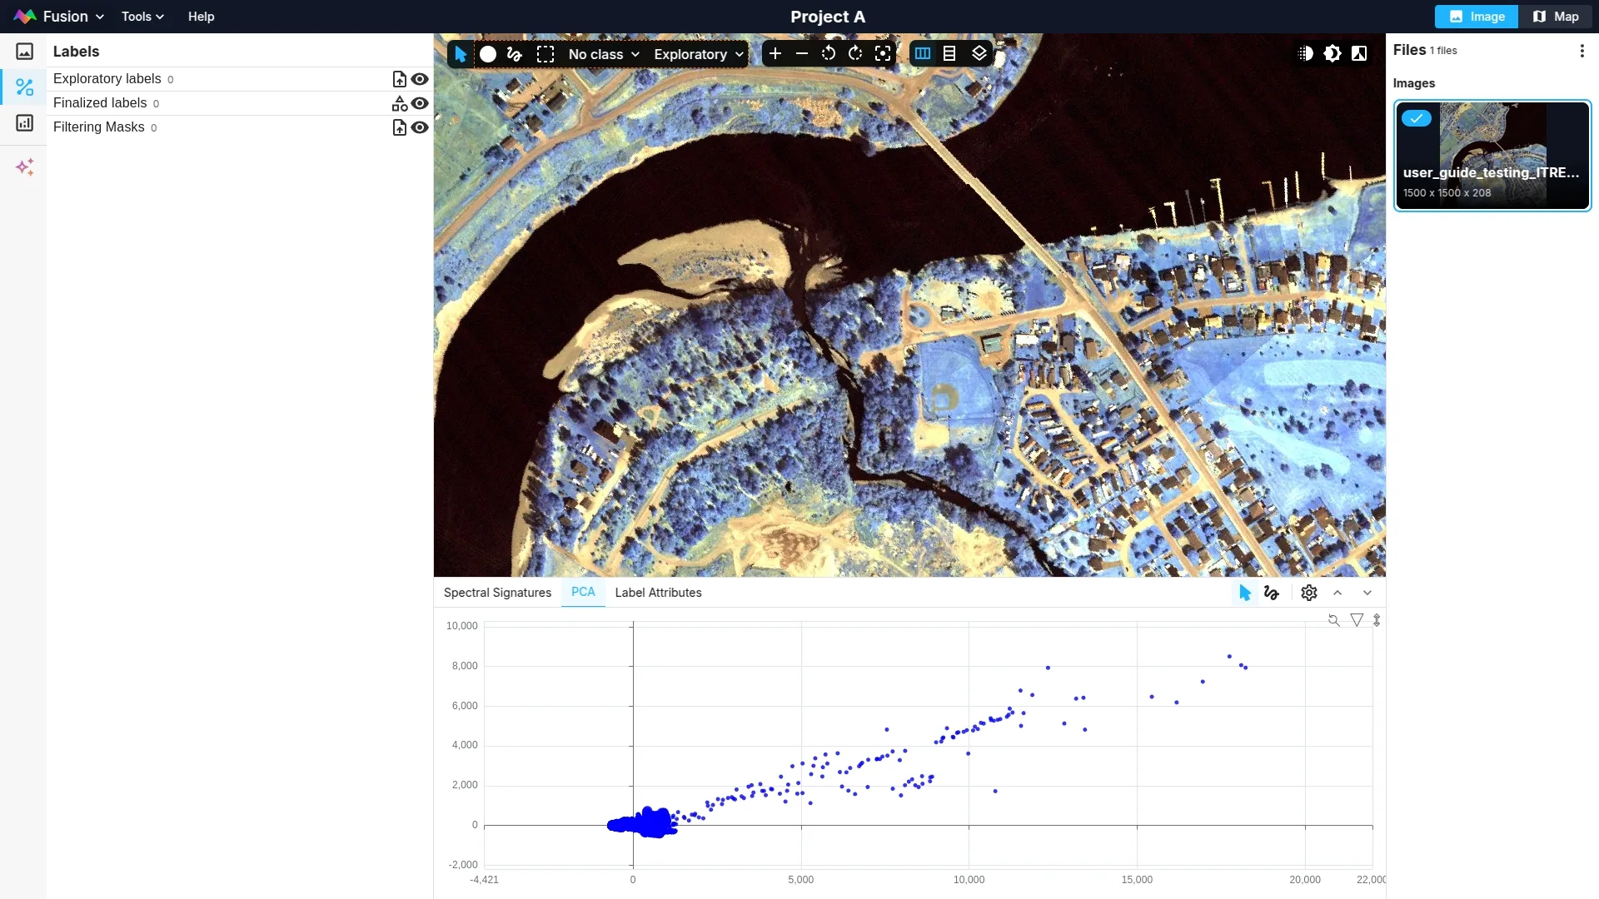Image resolution: width=1599 pixels, height=899 pixels.
Task: Toggle the Filtering Masks eye icon
Action: (421, 127)
